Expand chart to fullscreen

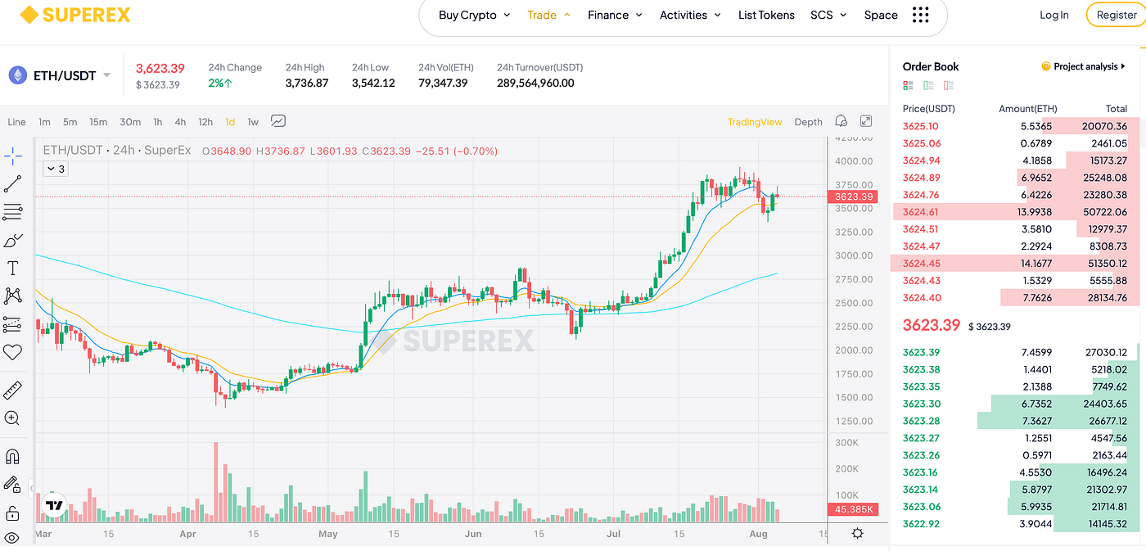point(866,121)
